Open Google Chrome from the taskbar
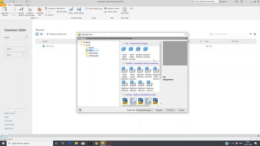 click(x=96, y=143)
